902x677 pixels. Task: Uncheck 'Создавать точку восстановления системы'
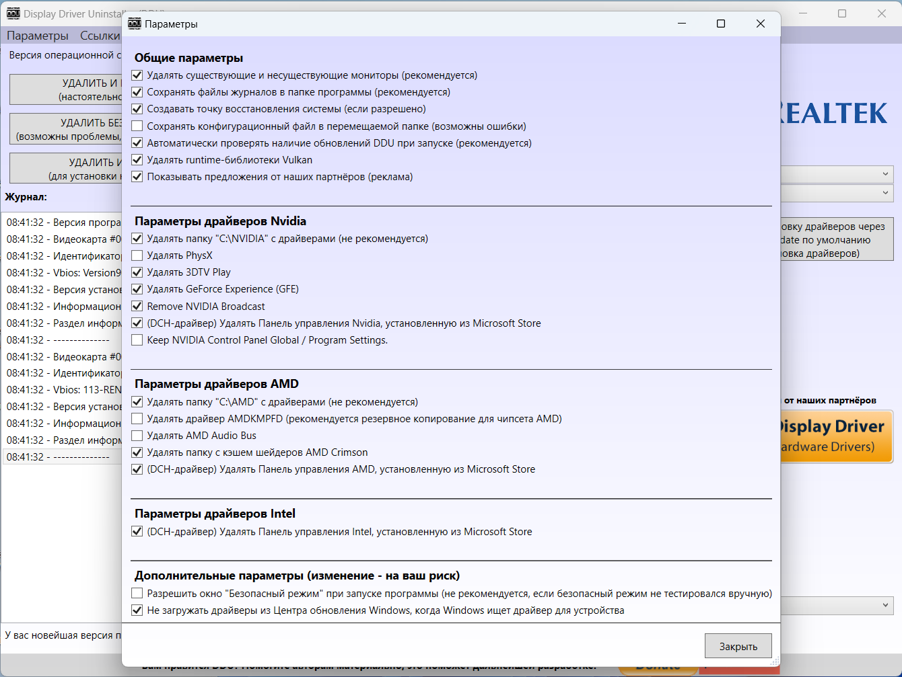(x=137, y=109)
